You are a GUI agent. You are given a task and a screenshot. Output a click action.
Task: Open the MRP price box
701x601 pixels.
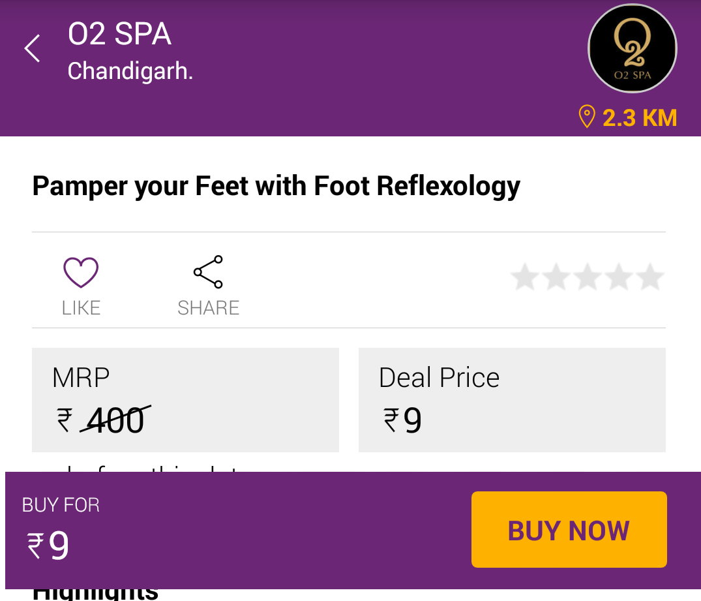186,399
